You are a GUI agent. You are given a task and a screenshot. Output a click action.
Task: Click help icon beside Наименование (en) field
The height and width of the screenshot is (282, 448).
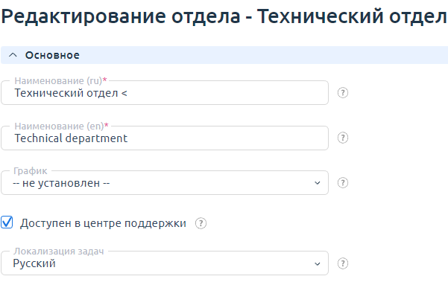(x=343, y=138)
